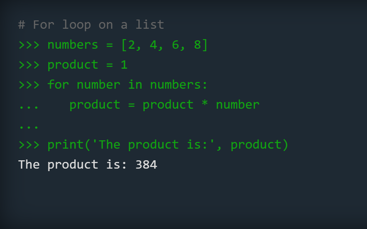Viewport: 367px width, 229px height.
Task: Click the word 'numbers' in the list assignment
Action: 72,45
